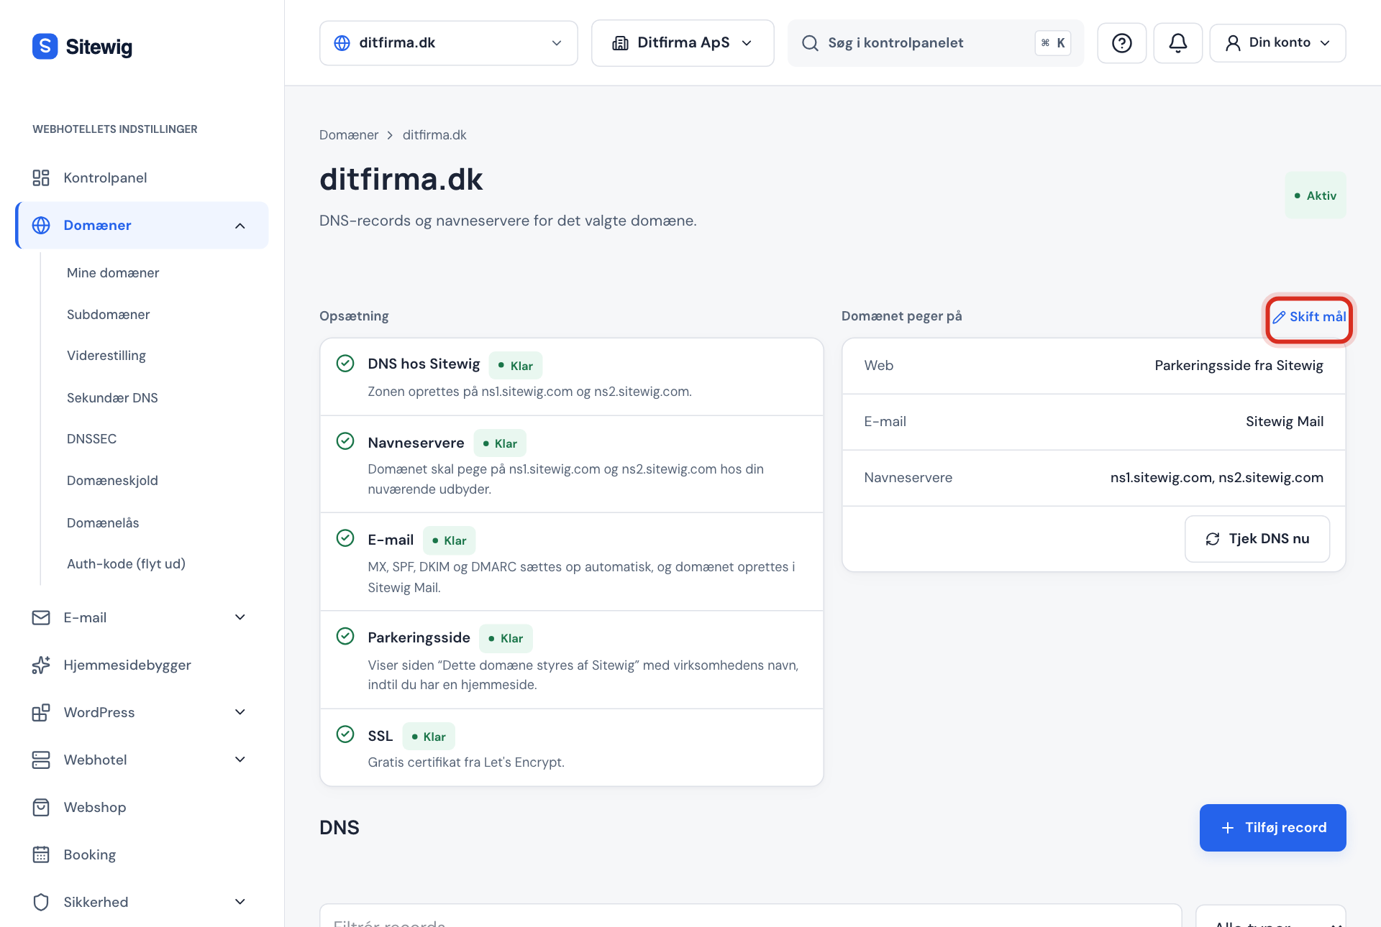Click the Aktiv status badge
The height and width of the screenshot is (927, 1381).
1315,195
